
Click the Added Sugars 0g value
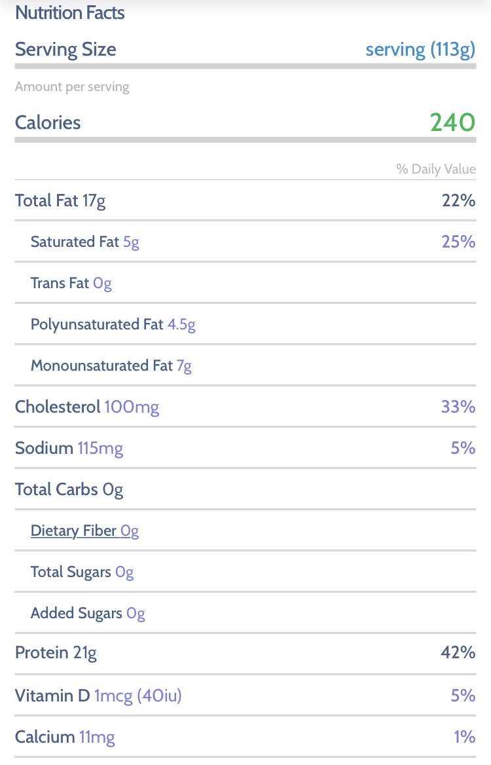136,613
